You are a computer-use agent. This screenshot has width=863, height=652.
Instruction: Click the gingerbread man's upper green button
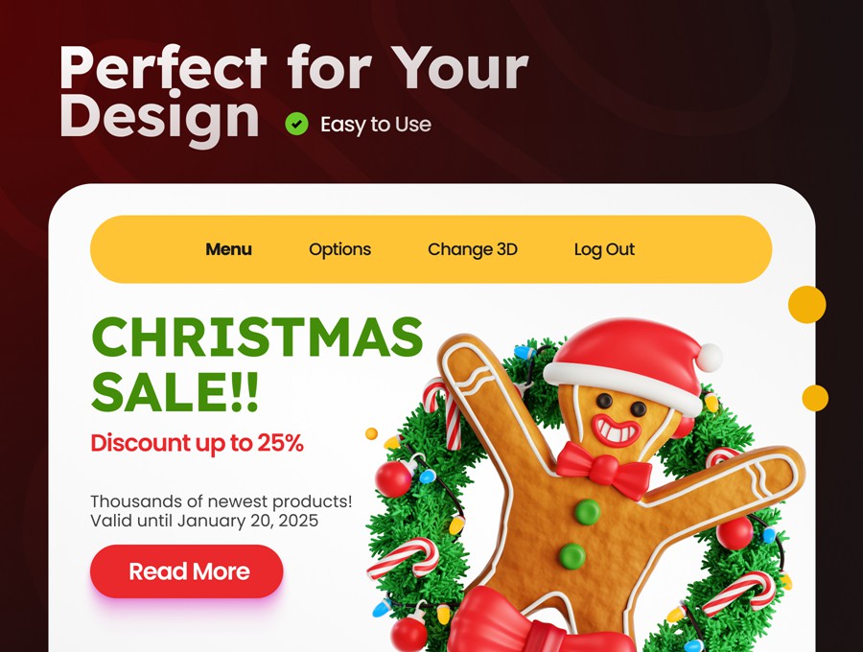tap(587, 512)
